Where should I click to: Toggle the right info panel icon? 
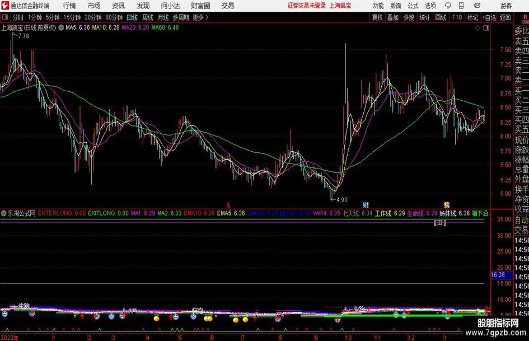tap(486, 27)
